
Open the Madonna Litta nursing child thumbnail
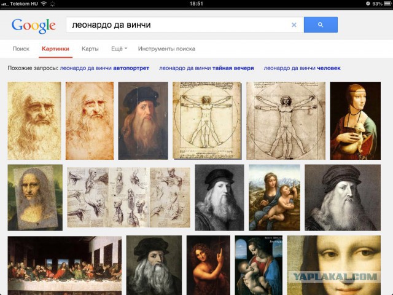[259, 265]
